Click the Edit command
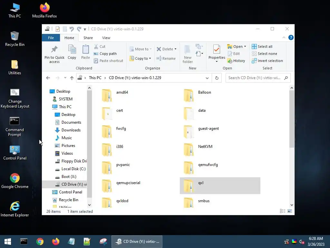The image size is (330, 248). pos(234,54)
